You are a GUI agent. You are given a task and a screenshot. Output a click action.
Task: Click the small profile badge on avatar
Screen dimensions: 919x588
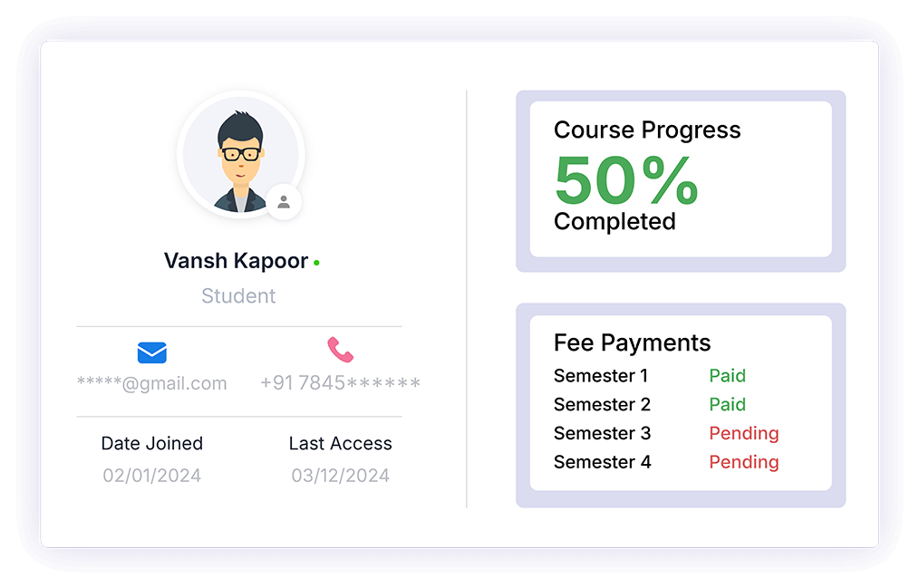[x=284, y=201]
